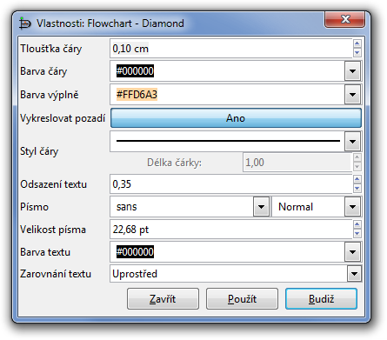Image resolution: width=387 pixels, height=340 pixels.
Task: Close the Vlastnosti dialog window
Action: (x=344, y=20)
